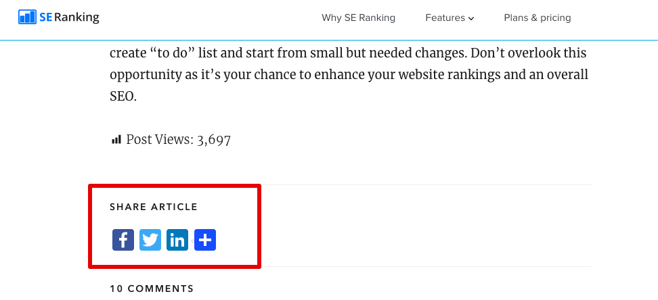The image size is (658, 300).
Task: Share the article on Facebook
Action: pos(123,240)
